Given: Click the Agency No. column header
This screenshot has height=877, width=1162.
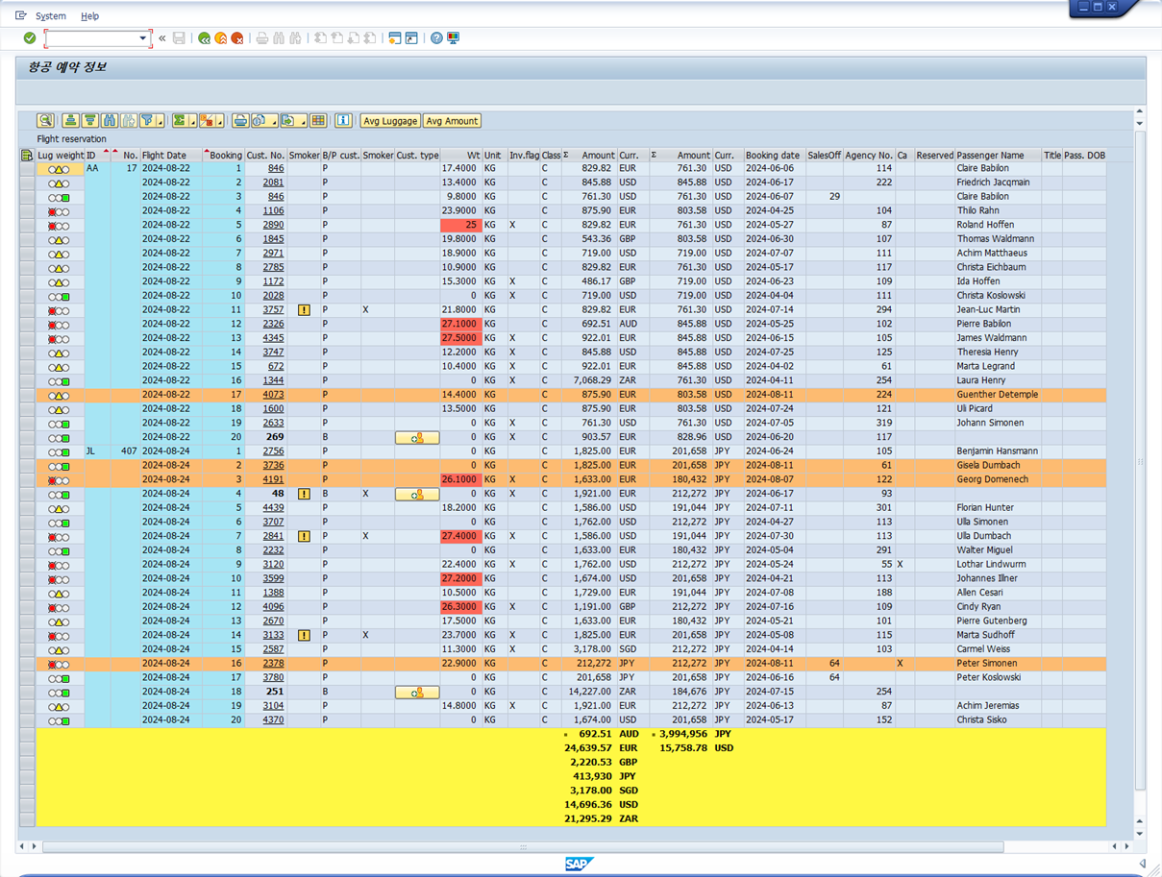Looking at the screenshot, I should (869, 155).
